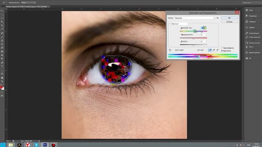This screenshot has width=262, height=147.
Task: Select the Eraser tool
Action: click(2, 48)
